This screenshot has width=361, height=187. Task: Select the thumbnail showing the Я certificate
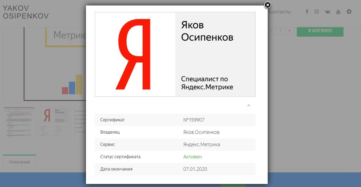[x=54, y=122]
